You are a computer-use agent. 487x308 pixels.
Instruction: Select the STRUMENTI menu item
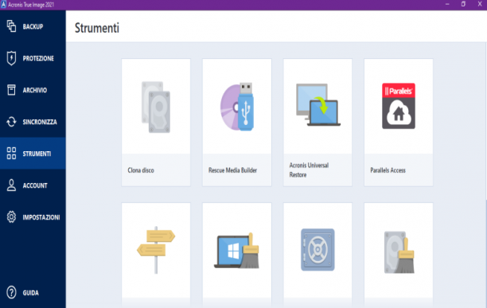click(33, 154)
